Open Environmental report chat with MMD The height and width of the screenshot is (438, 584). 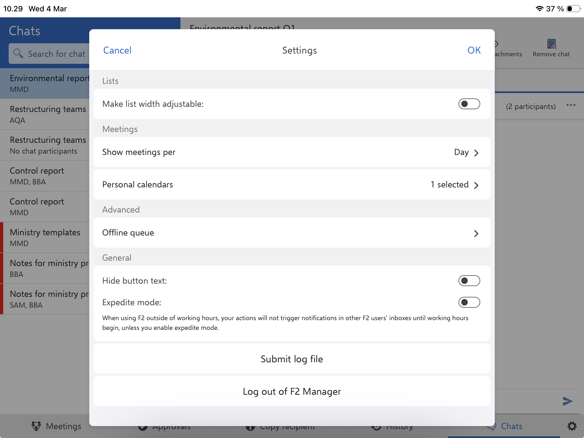(x=45, y=83)
